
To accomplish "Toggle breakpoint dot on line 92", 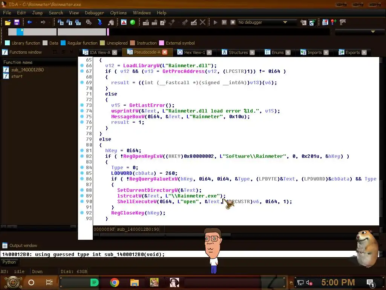I will 82,213.
